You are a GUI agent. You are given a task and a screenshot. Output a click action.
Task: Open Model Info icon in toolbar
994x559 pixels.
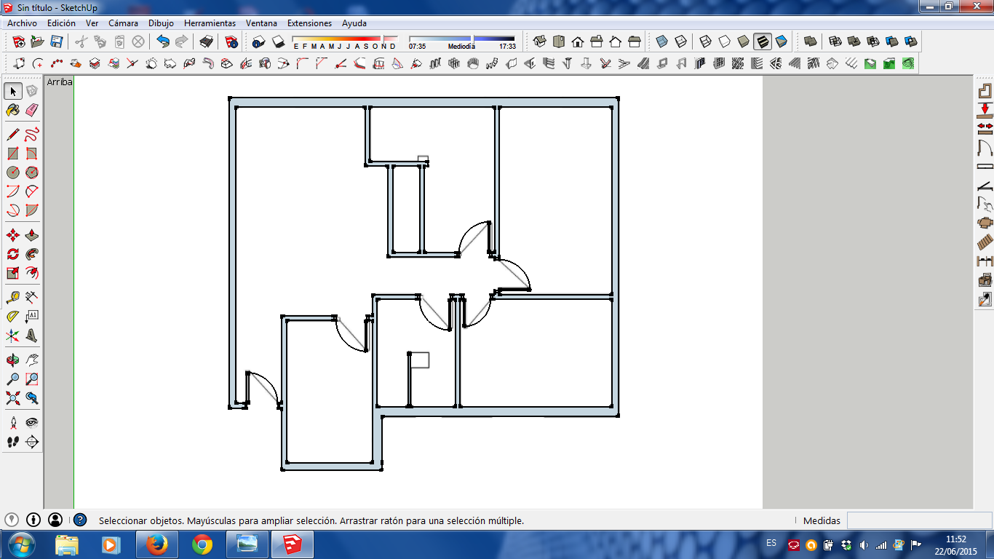(x=231, y=41)
